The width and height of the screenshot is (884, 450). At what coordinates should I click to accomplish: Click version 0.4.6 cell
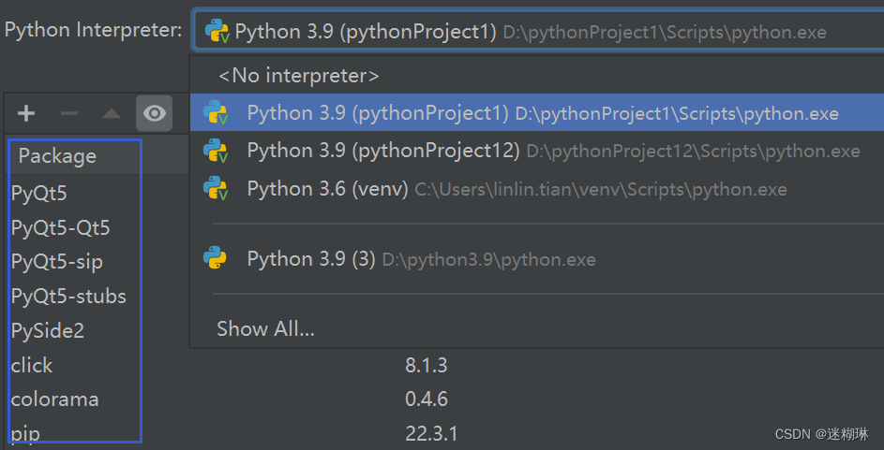[427, 399]
